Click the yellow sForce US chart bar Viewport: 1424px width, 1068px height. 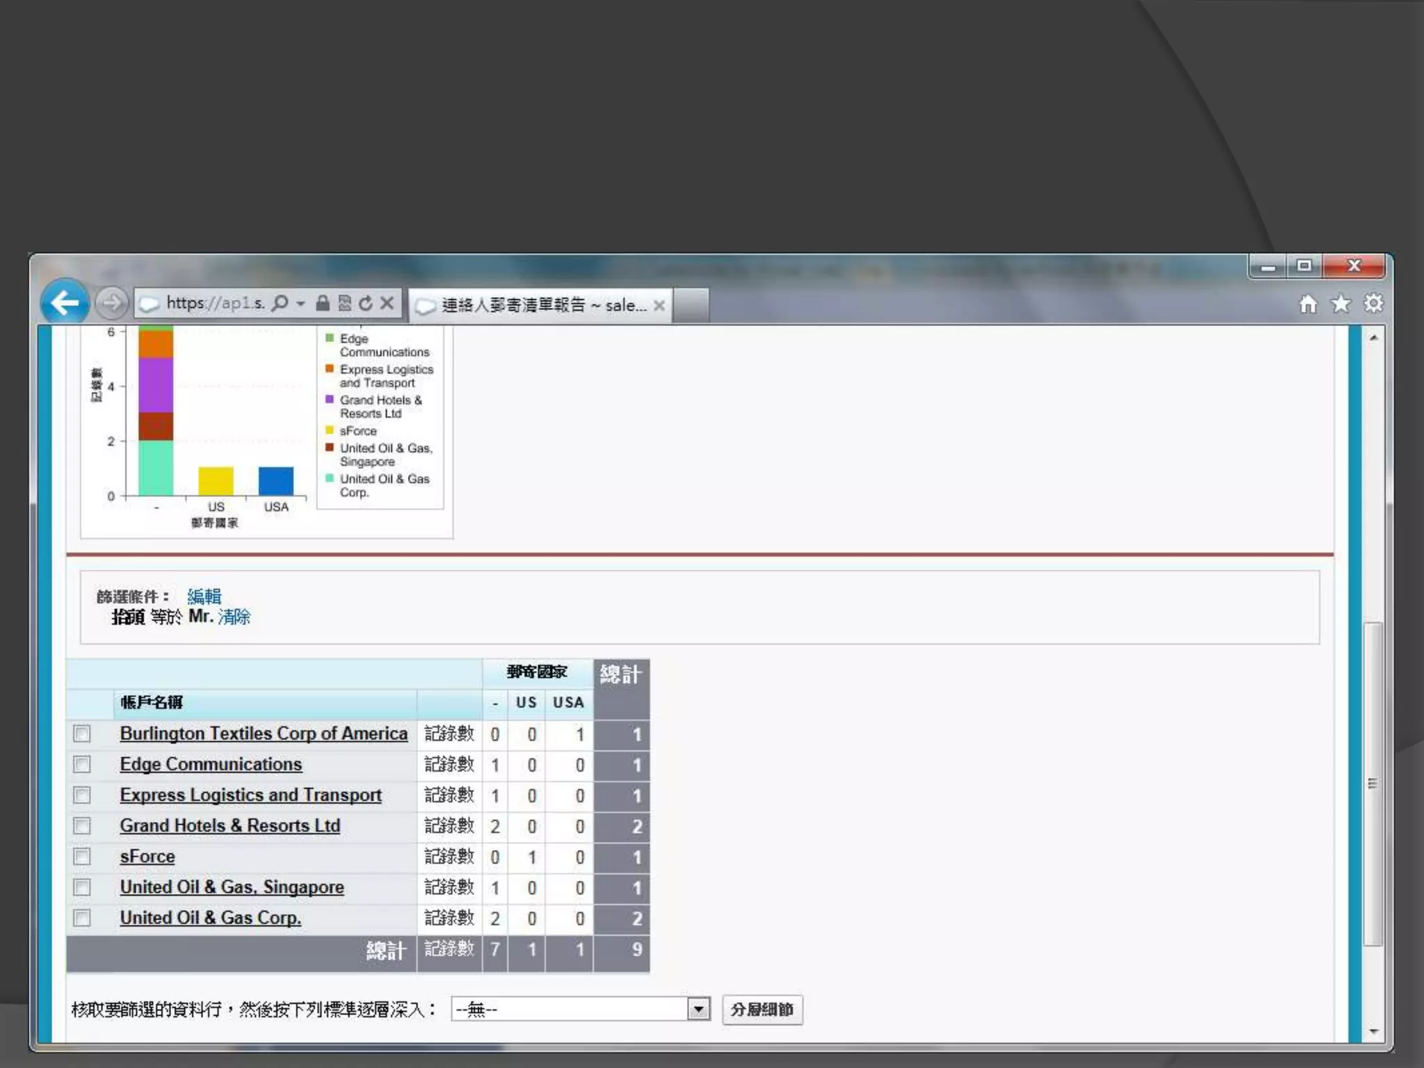pos(216,481)
